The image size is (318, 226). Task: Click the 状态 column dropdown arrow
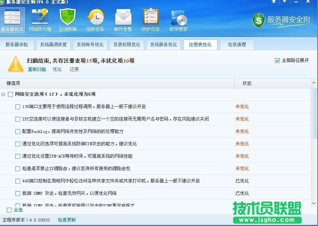(x=314, y=83)
